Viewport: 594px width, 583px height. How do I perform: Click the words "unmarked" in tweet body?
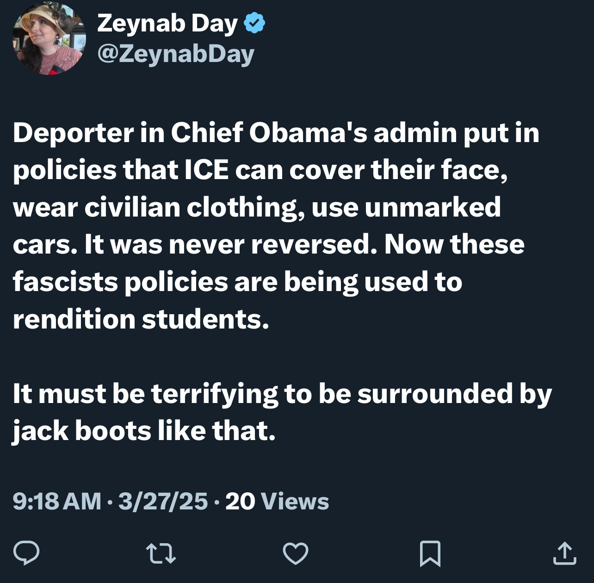point(433,207)
